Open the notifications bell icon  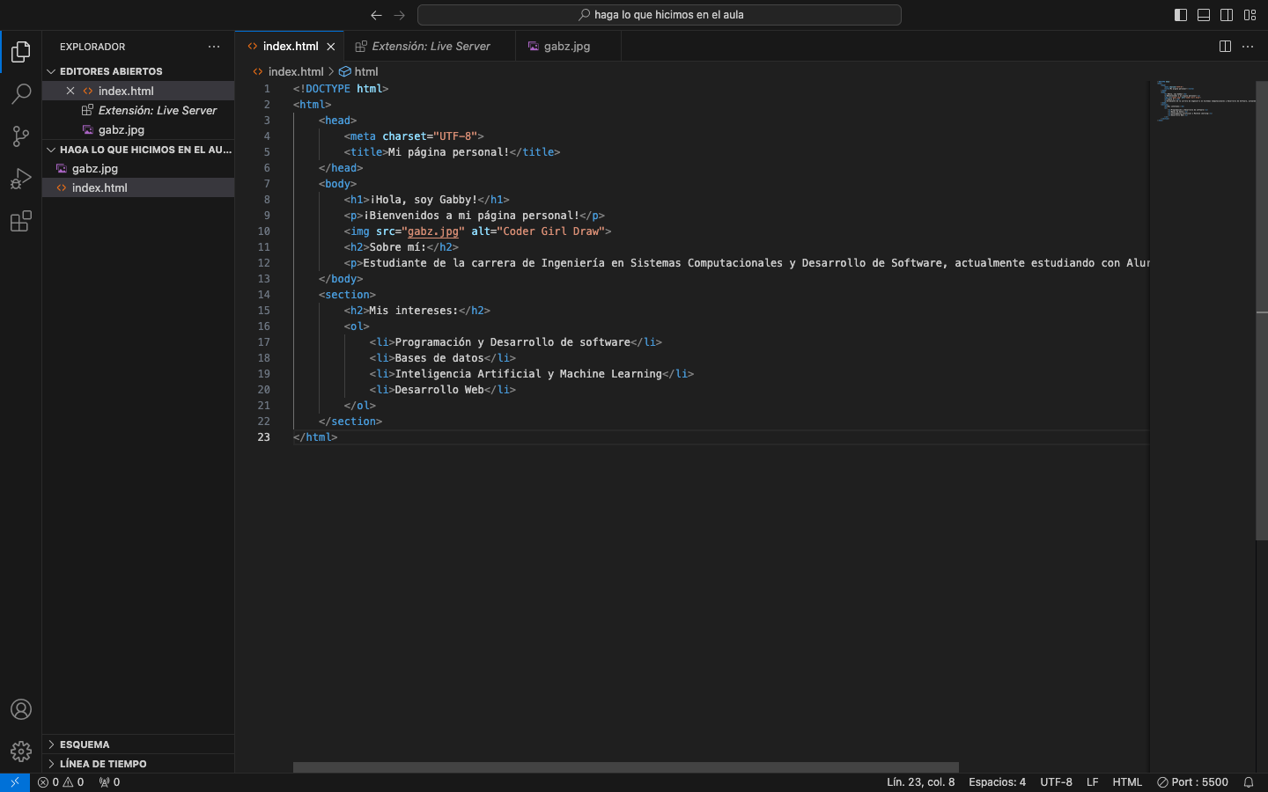point(1249,782)
